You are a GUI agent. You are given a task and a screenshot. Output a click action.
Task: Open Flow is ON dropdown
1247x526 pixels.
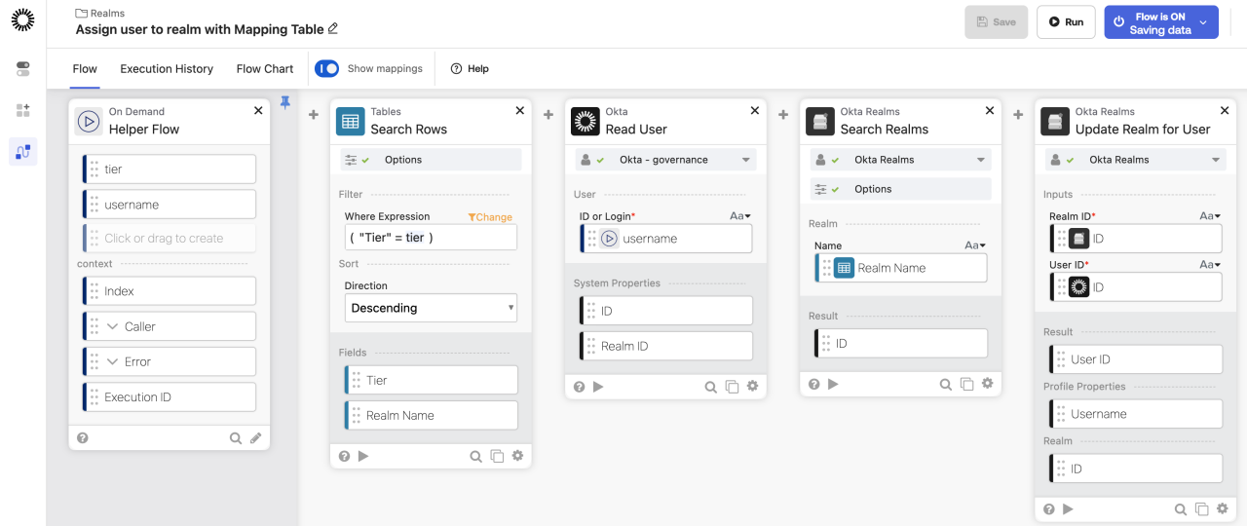pos(1203,22)
